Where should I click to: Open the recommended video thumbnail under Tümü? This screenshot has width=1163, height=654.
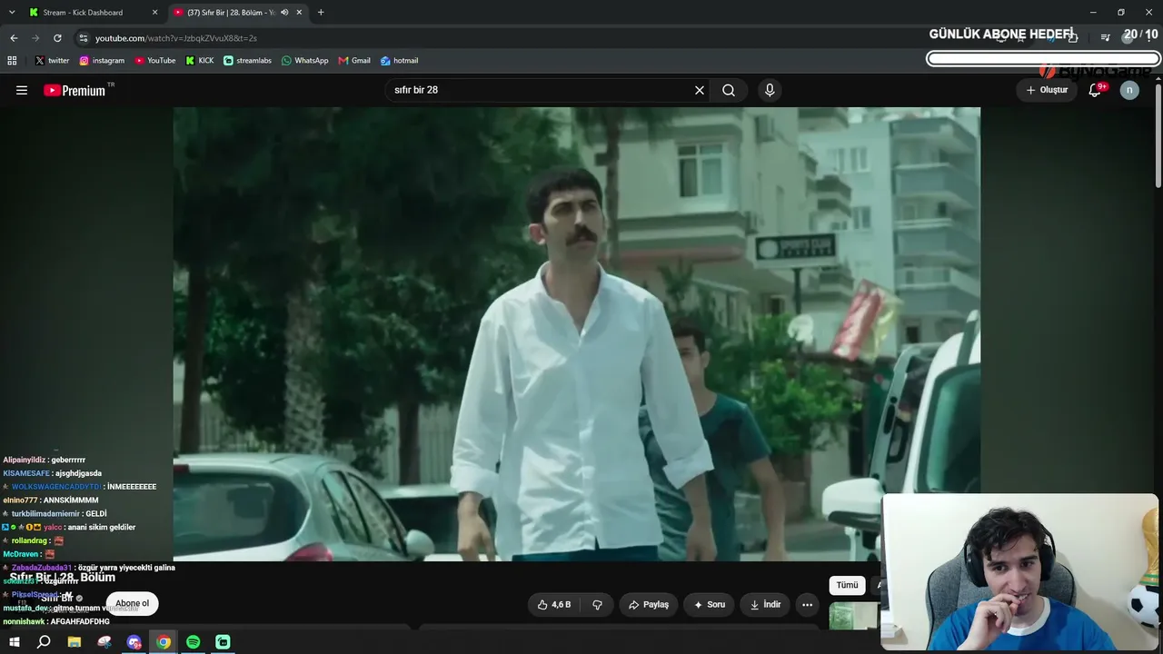tap(854, 616)
